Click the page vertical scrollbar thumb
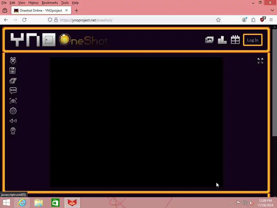The image size is (277, 208). (x=275, y=83)
